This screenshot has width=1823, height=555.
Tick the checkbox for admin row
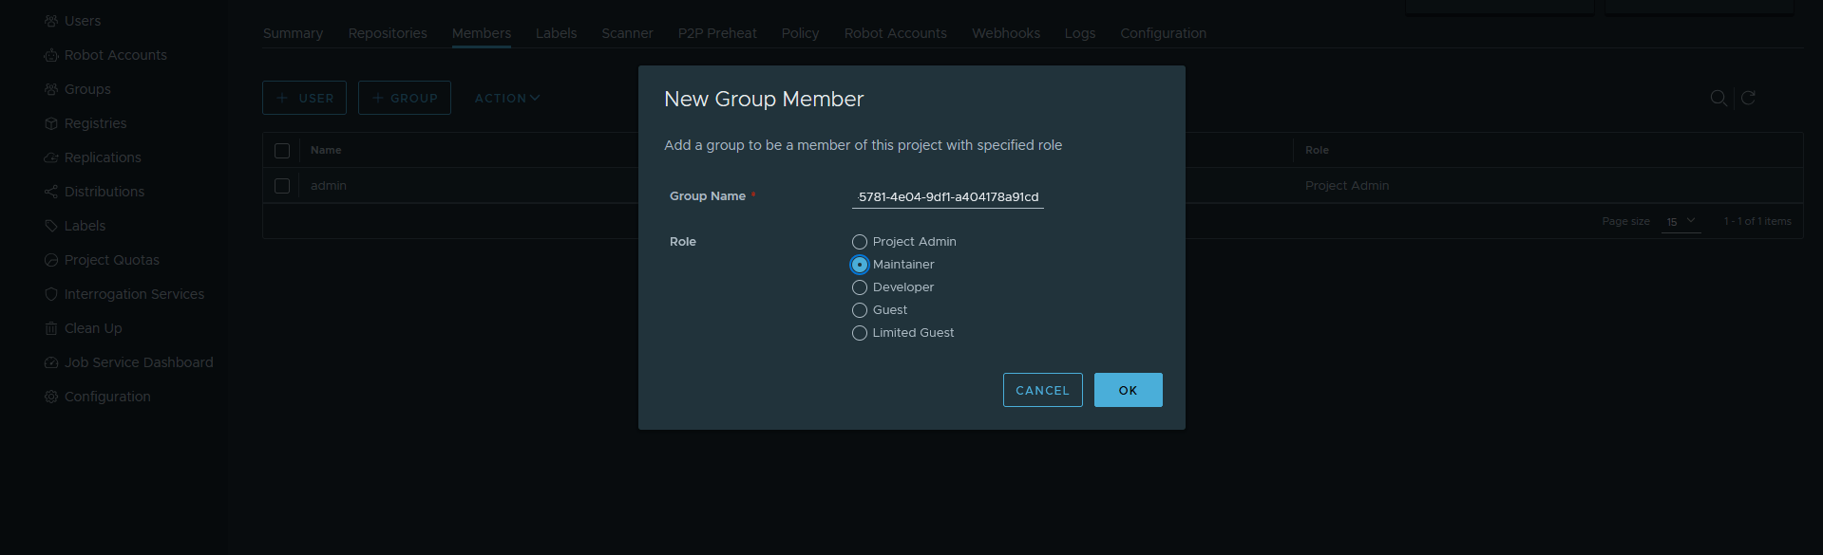click(282, 186)
